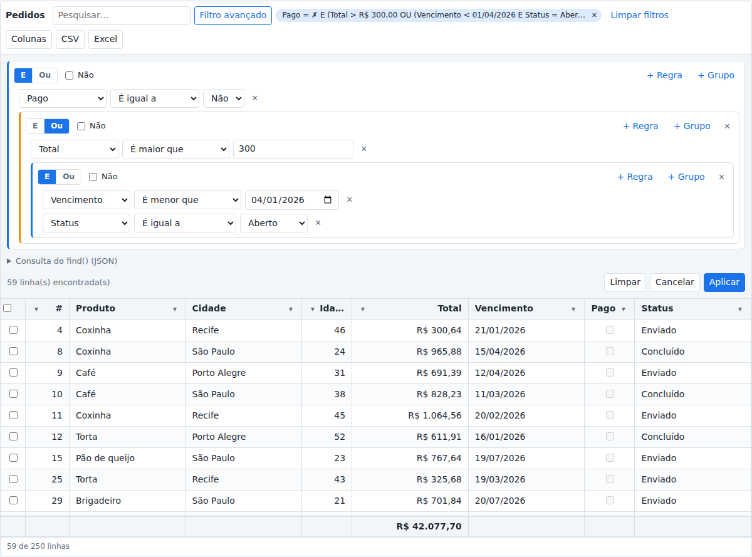The height and width of the screenshot is (557, 752).
Task: Add a subgroup to the innermost group
Action: (686, 177)
